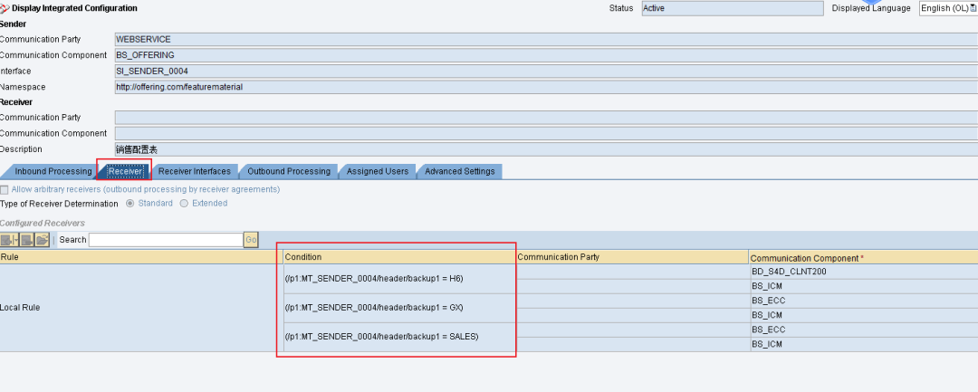Click the Display Integrated Configuration title icon
This screenshot has width=978, height=392.
coord(5,8)
